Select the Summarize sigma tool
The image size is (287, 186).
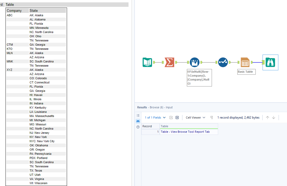click(x=170, y=62)
